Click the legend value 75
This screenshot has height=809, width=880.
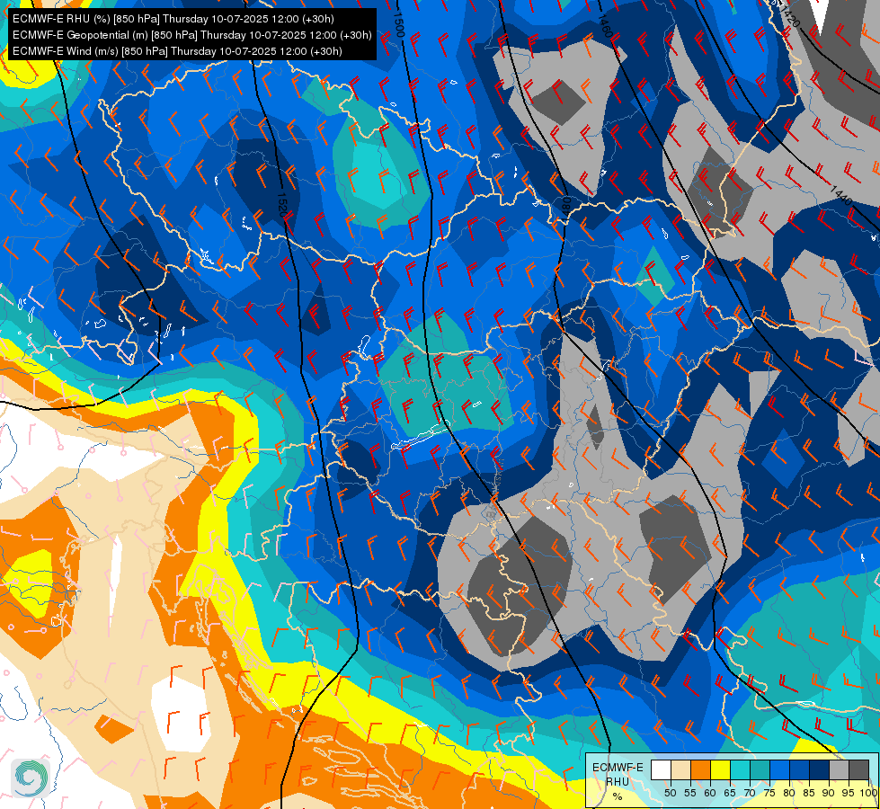[769, 793]
